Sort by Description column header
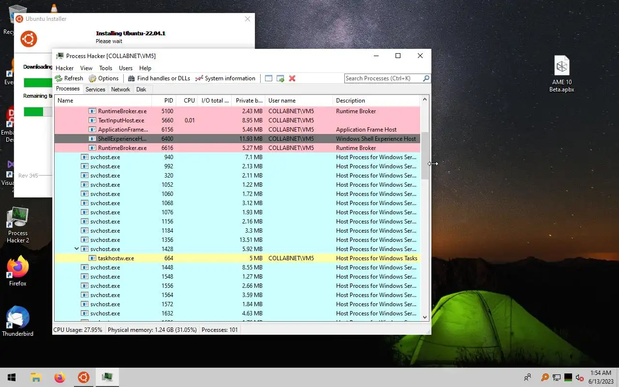Image resolution: width=619 pixels, height=387 pixels. [377, 101]
